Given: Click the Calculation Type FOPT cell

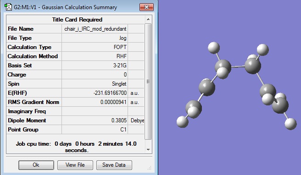Looking at the screenshot, I should 95,47.
